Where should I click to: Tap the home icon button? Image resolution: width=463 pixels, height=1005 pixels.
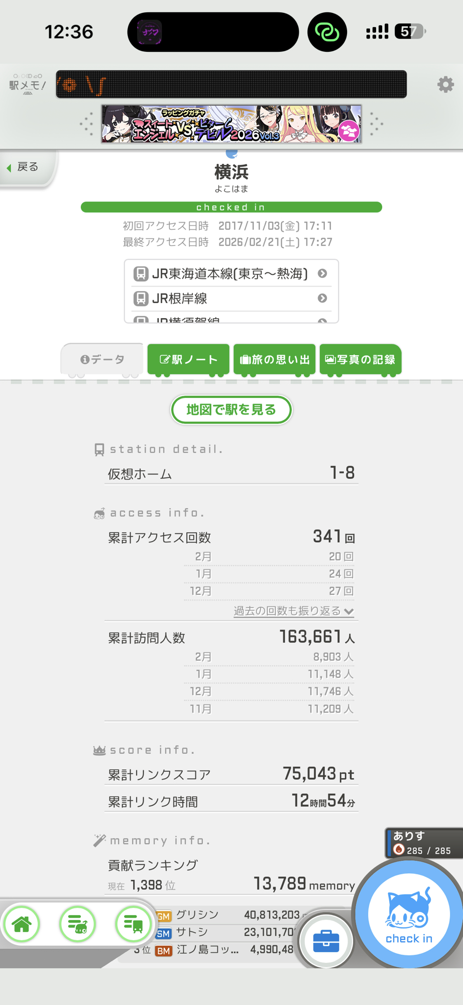(x=22, y=924)
